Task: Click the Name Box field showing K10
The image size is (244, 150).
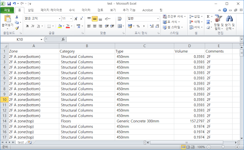Action: 20,40
